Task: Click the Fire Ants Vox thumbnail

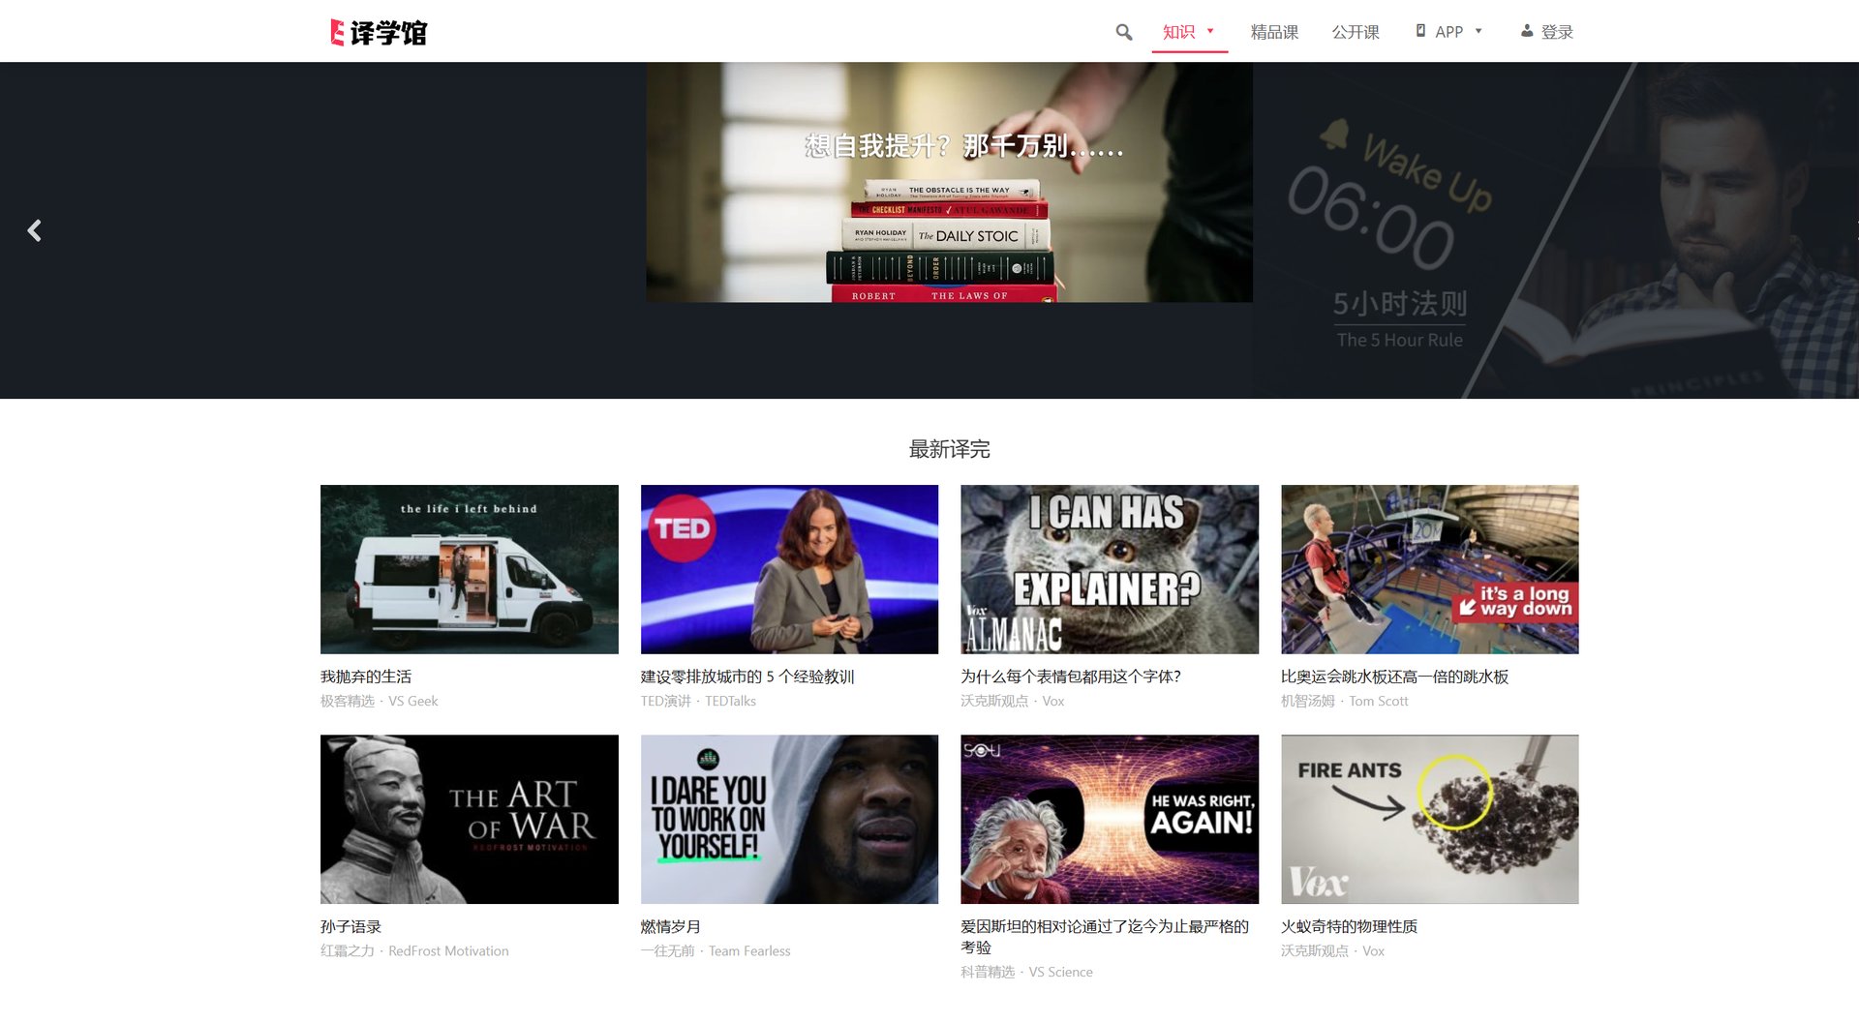Action: (1429, 819)
